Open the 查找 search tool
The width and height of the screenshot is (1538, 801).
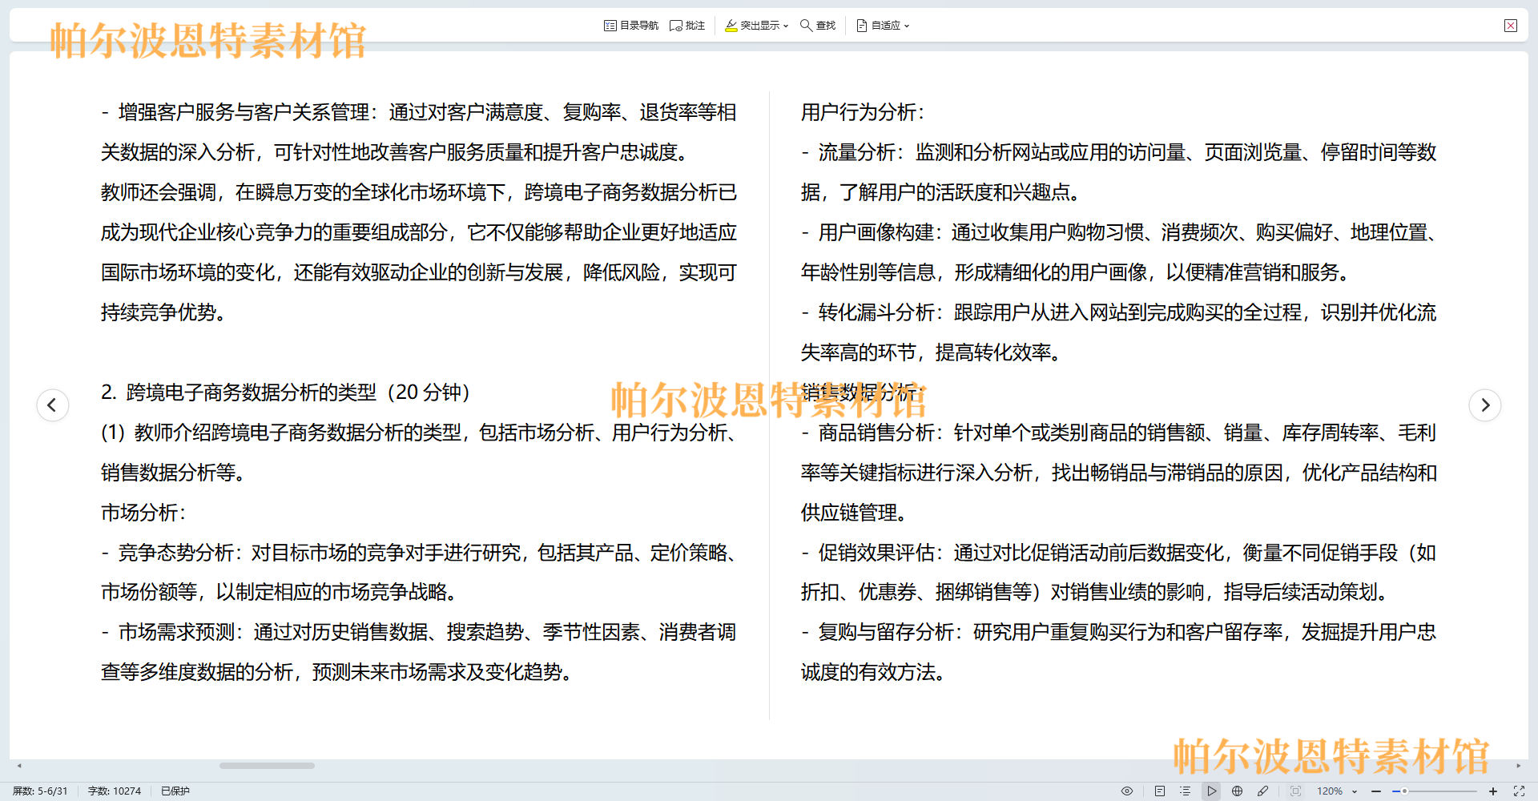818,26
